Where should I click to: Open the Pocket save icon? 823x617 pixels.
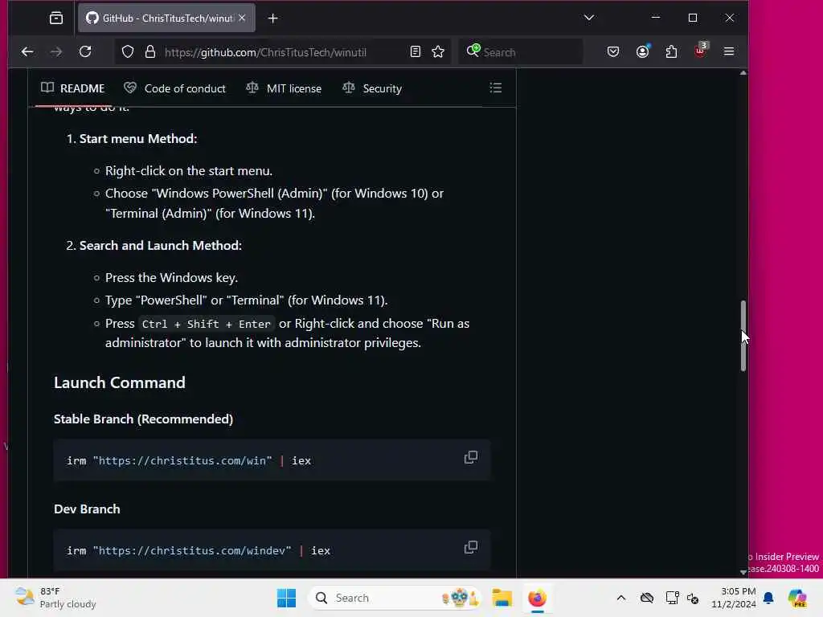click(x=613, y=51)
